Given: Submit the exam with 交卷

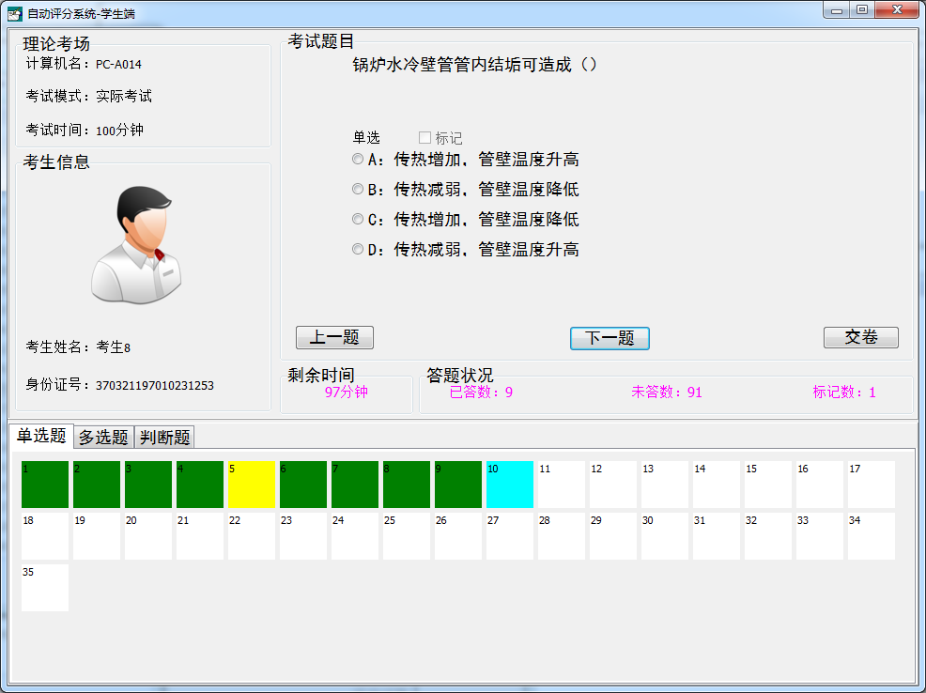Looking at the screenshot, I should point(860,338).
